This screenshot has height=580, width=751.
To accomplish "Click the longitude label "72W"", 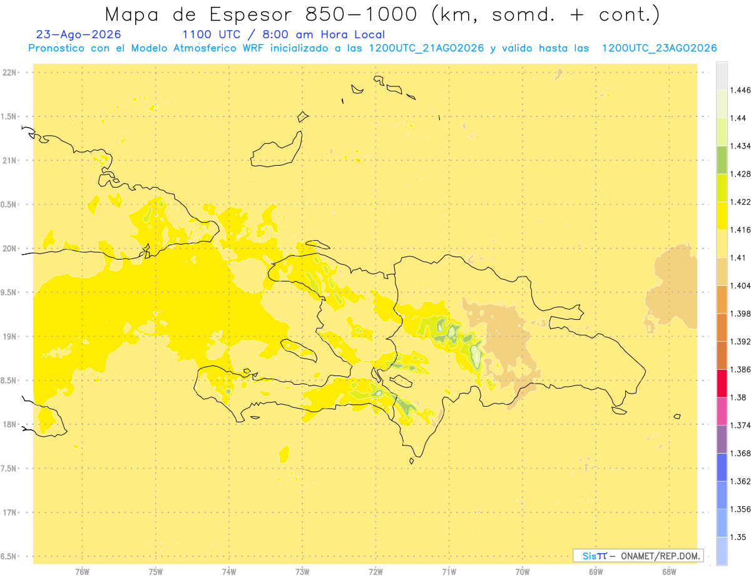I will [375, 571].
